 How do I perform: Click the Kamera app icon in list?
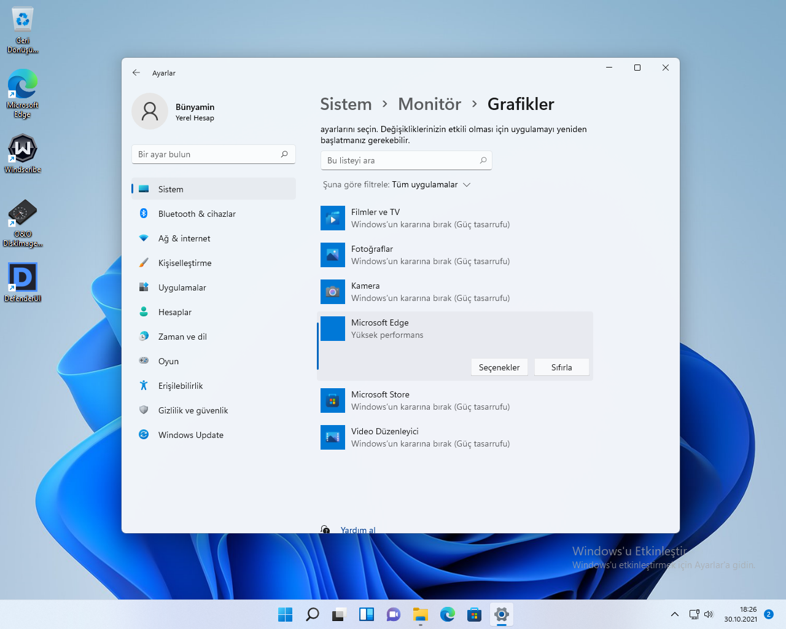tap(333, 292)
